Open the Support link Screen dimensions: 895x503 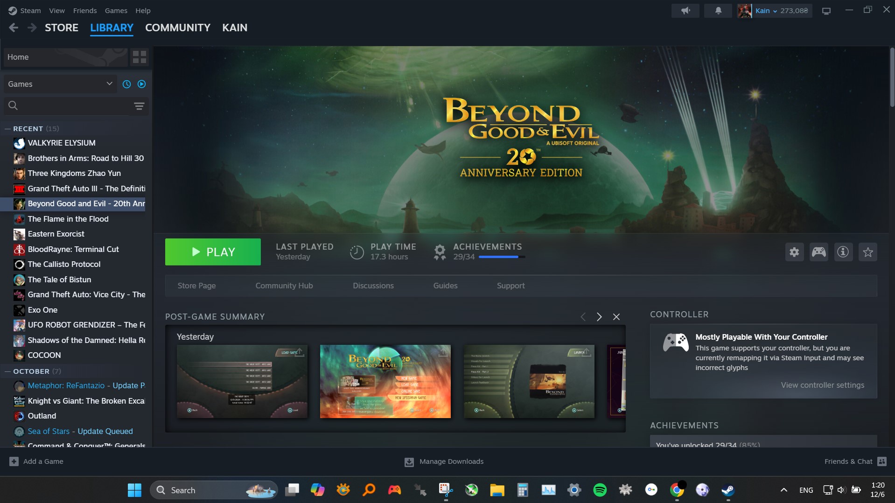point(510,286)
